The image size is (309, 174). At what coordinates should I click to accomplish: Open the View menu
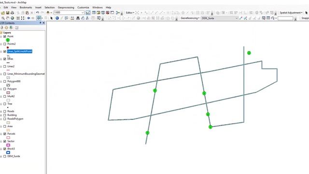tap(14, 8)
